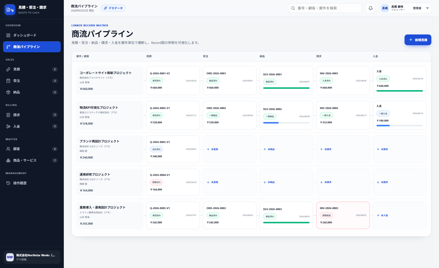
Task: Click the 受注 order icon in sidebar
Action: coord(8,81)
